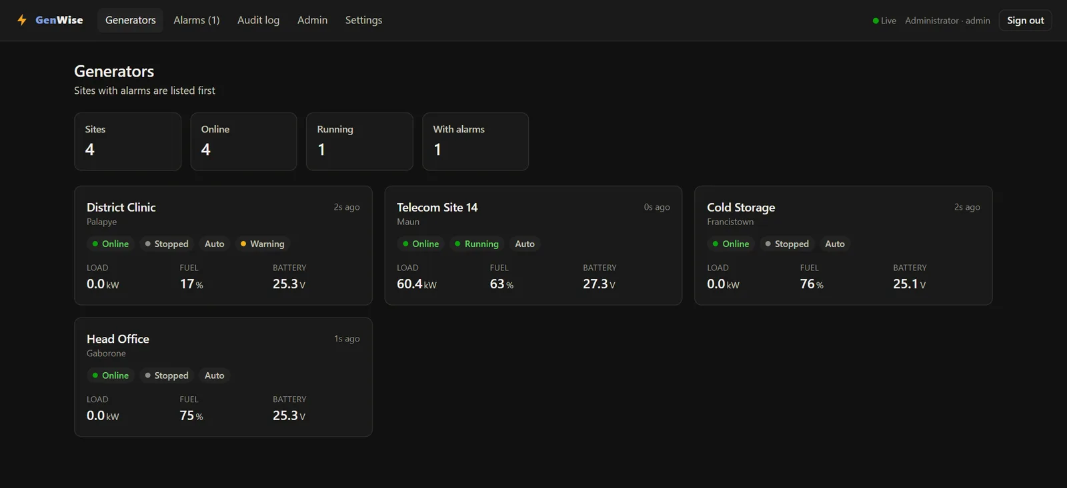Viewport: 1067px width, 488px height.
Task: Click the Online badge on District Clinic
Action: (x=111, y=244)
